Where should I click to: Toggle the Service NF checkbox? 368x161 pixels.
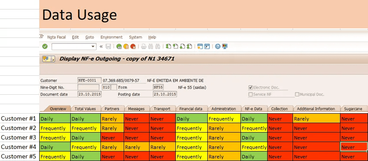251,94
